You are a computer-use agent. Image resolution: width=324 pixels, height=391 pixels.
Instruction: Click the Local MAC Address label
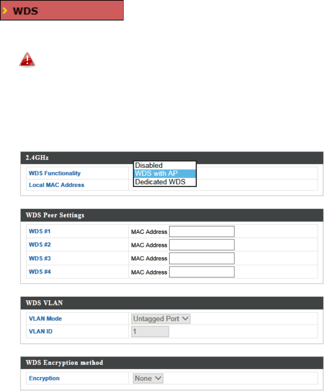coord(57,185)
